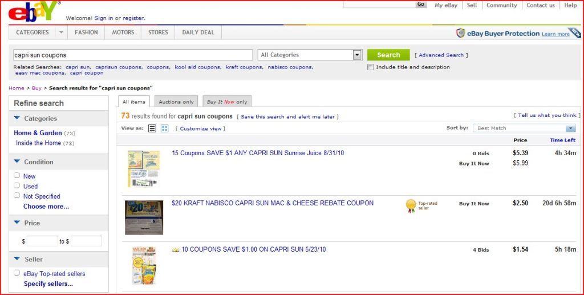Click related search nabisco coupons
The width and height of the screenshot is (584, 295).
click(x=290, y=67)
